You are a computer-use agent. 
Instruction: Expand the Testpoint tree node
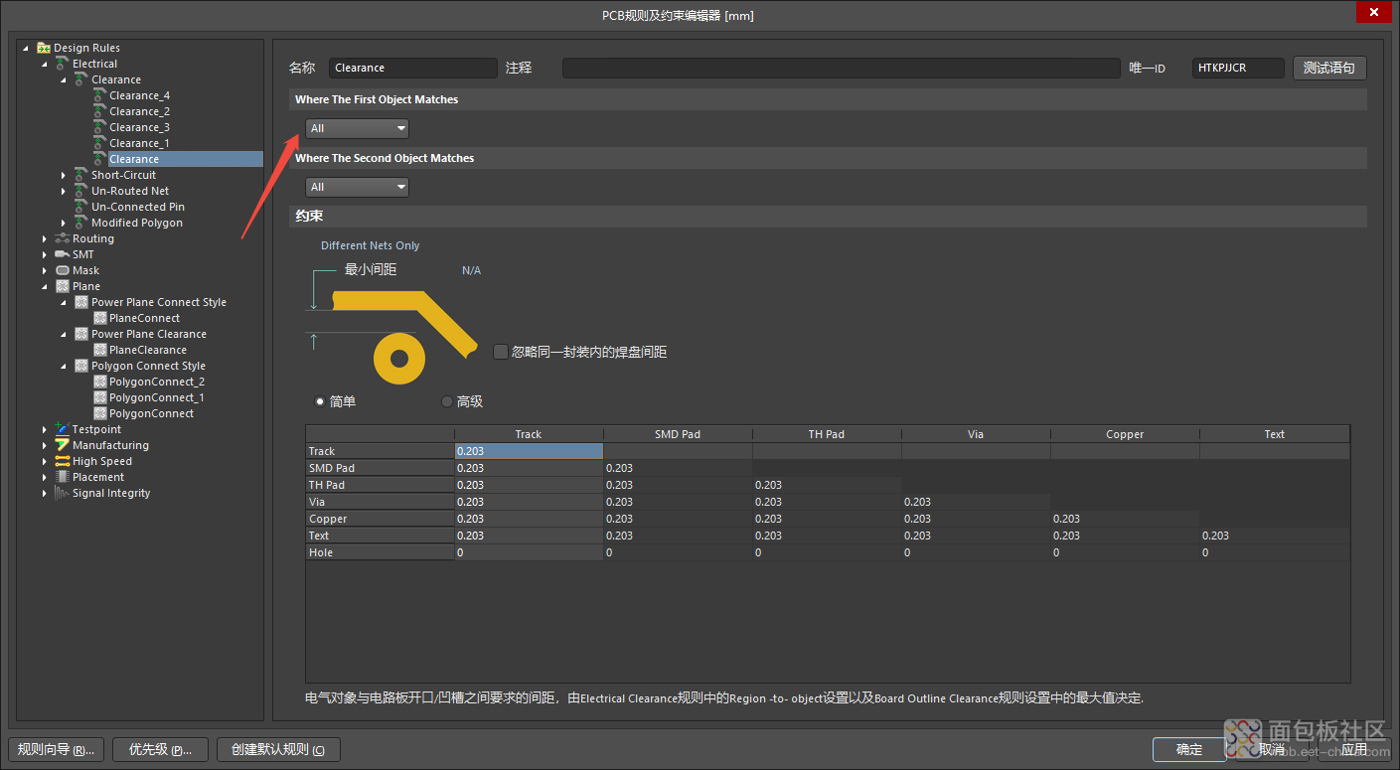45,429
